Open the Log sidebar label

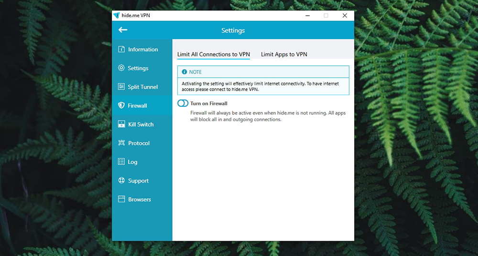[x=132, y=162]
